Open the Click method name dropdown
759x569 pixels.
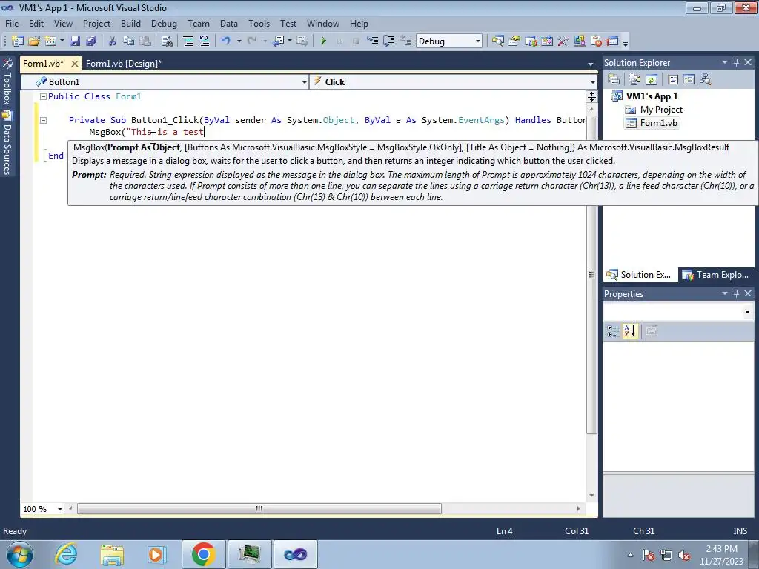pos(592,82)
